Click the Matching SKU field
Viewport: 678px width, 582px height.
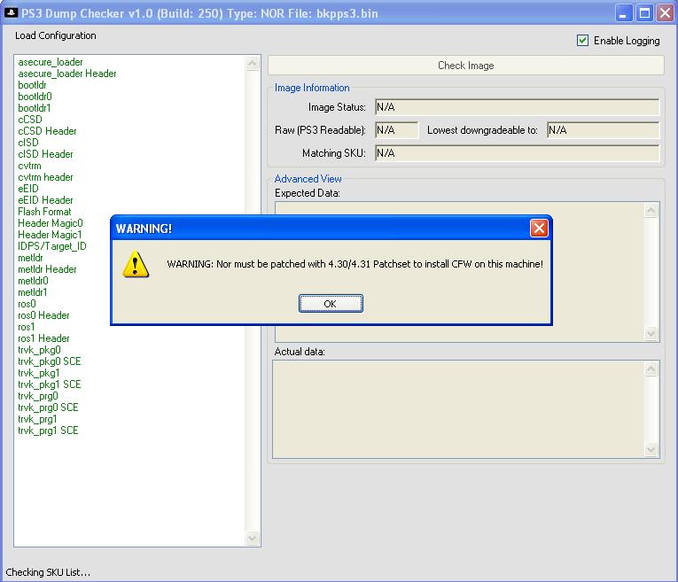point(517,153)
